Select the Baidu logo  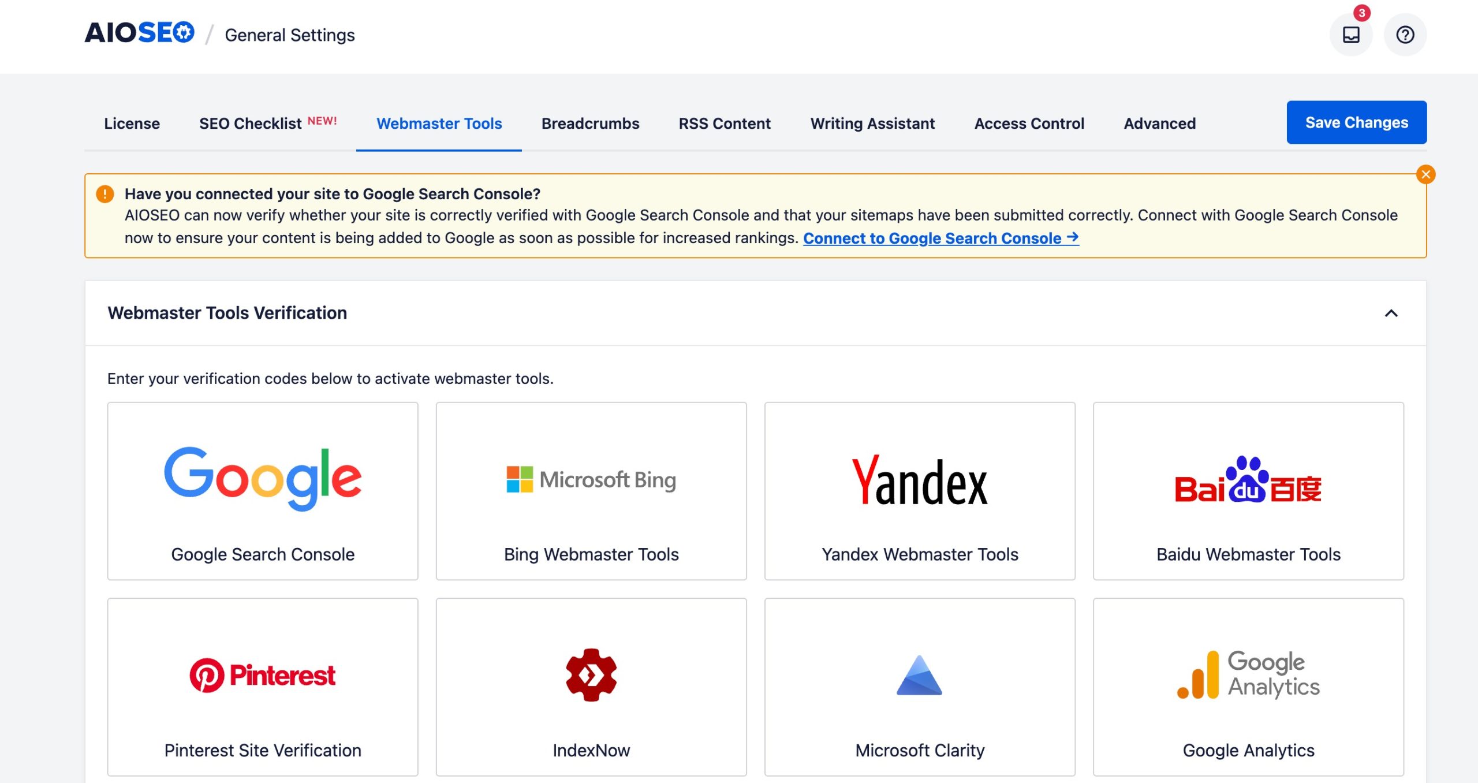pyautogui.click(x=1248, y=480)
